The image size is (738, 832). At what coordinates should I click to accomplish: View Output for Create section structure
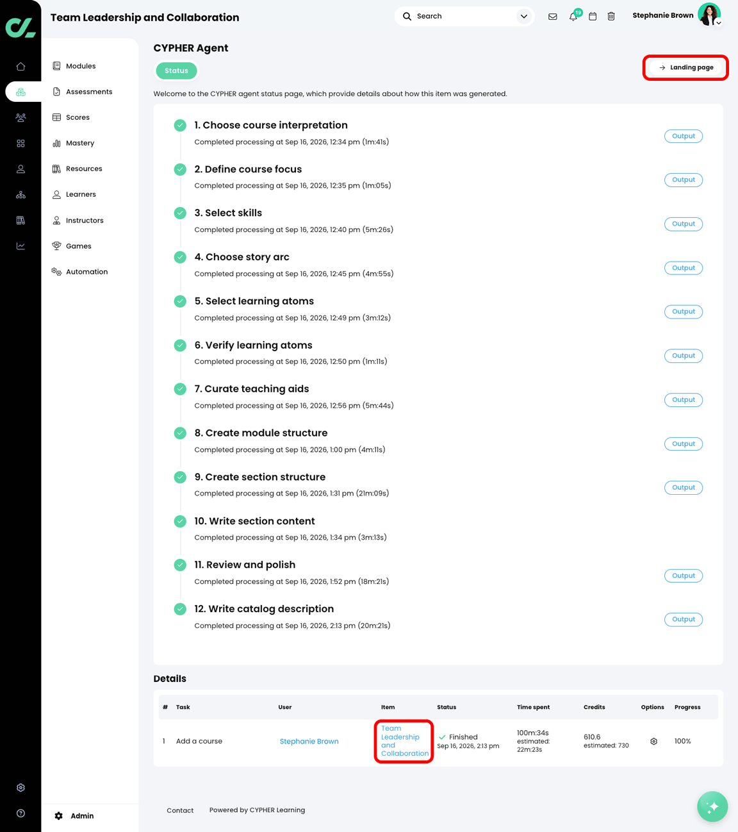point(684,488)
